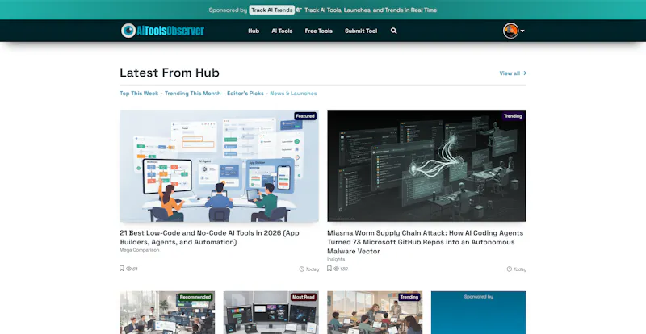Go to Free Tools page
Image resolution: width=646 pixels, height=334 pixels.
tap(318, 31)
